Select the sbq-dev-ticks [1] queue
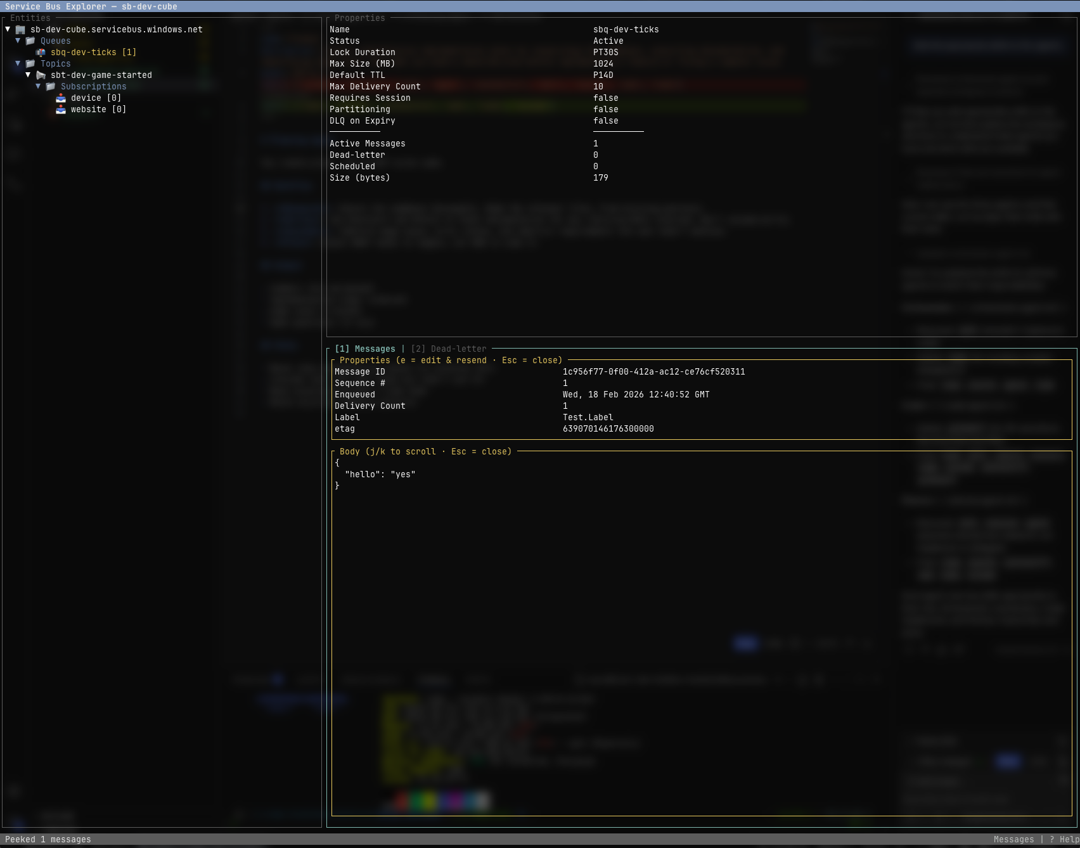The height and width of the screenshot is (848, 1080). tap(94, 53)
